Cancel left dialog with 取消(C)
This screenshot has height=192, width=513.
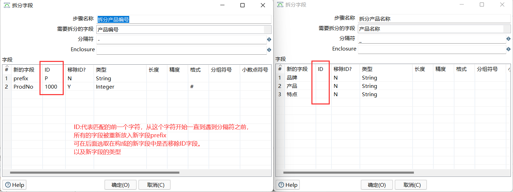pos(154,185)
